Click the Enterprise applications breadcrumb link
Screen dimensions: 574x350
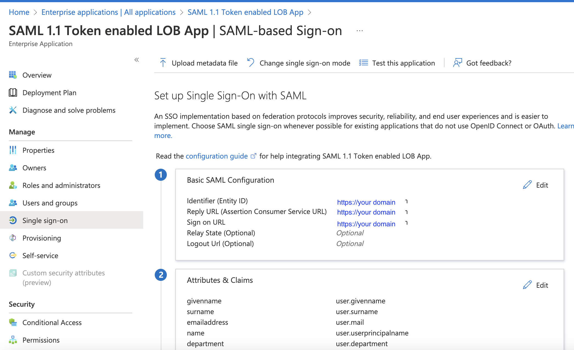[x=108, y=12]
